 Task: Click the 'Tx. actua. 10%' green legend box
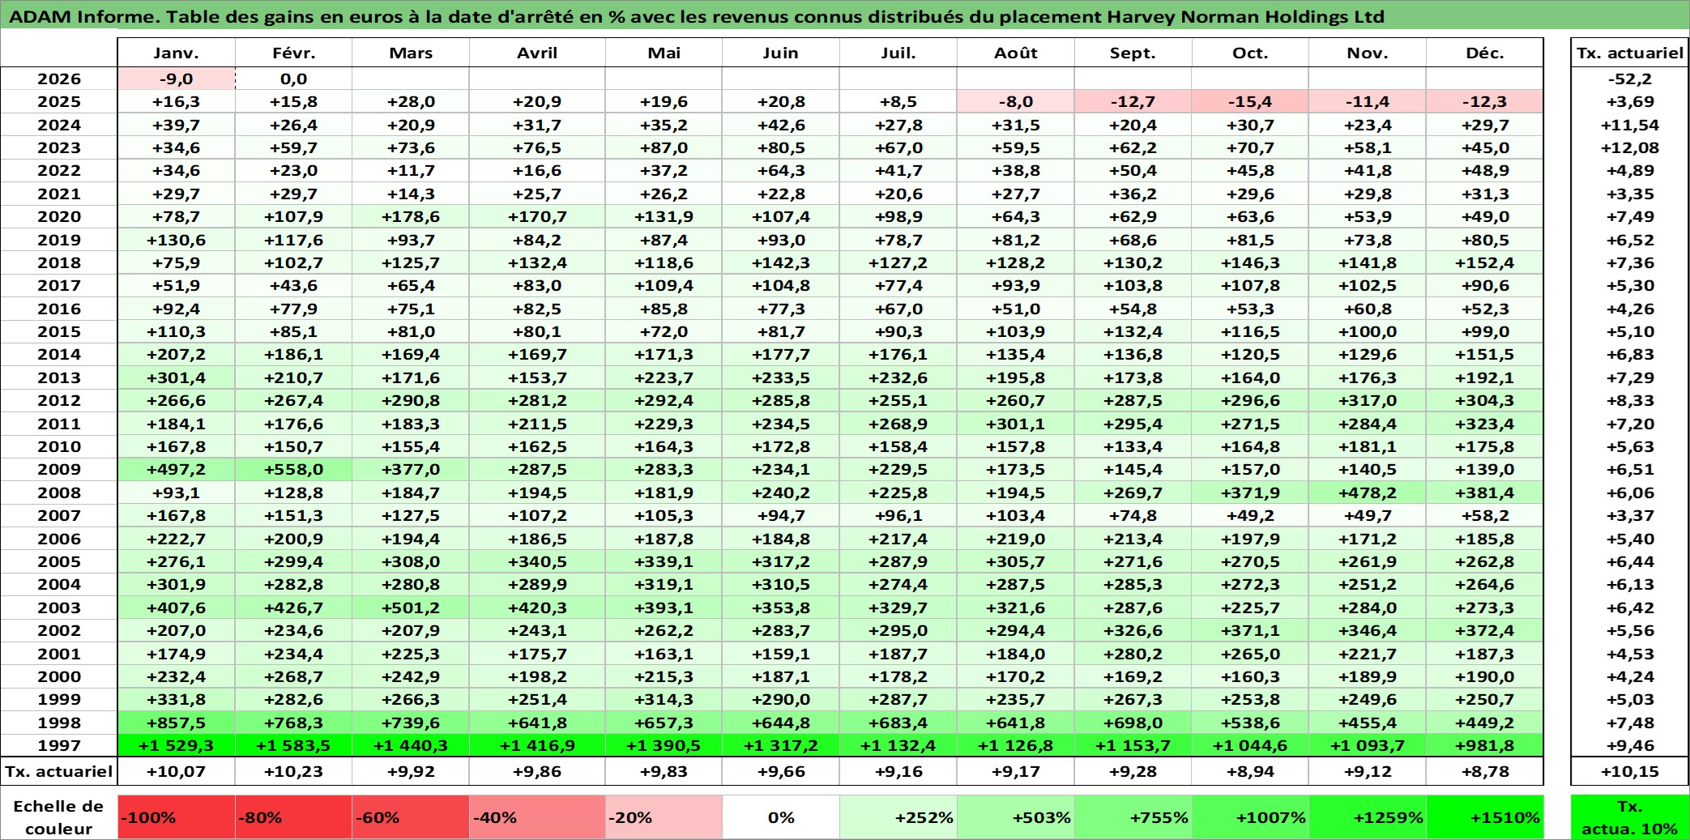pos(1629,817)
